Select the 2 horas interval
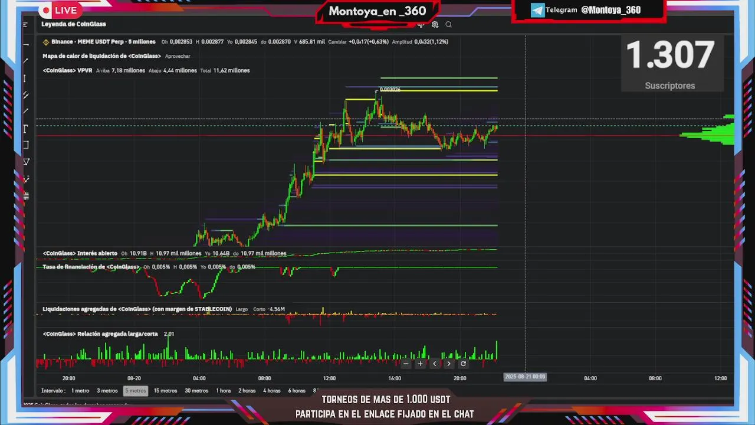 pos(247,391)
